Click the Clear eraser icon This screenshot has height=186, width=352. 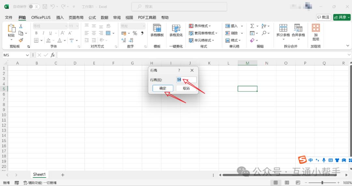[x=252, y=40]
